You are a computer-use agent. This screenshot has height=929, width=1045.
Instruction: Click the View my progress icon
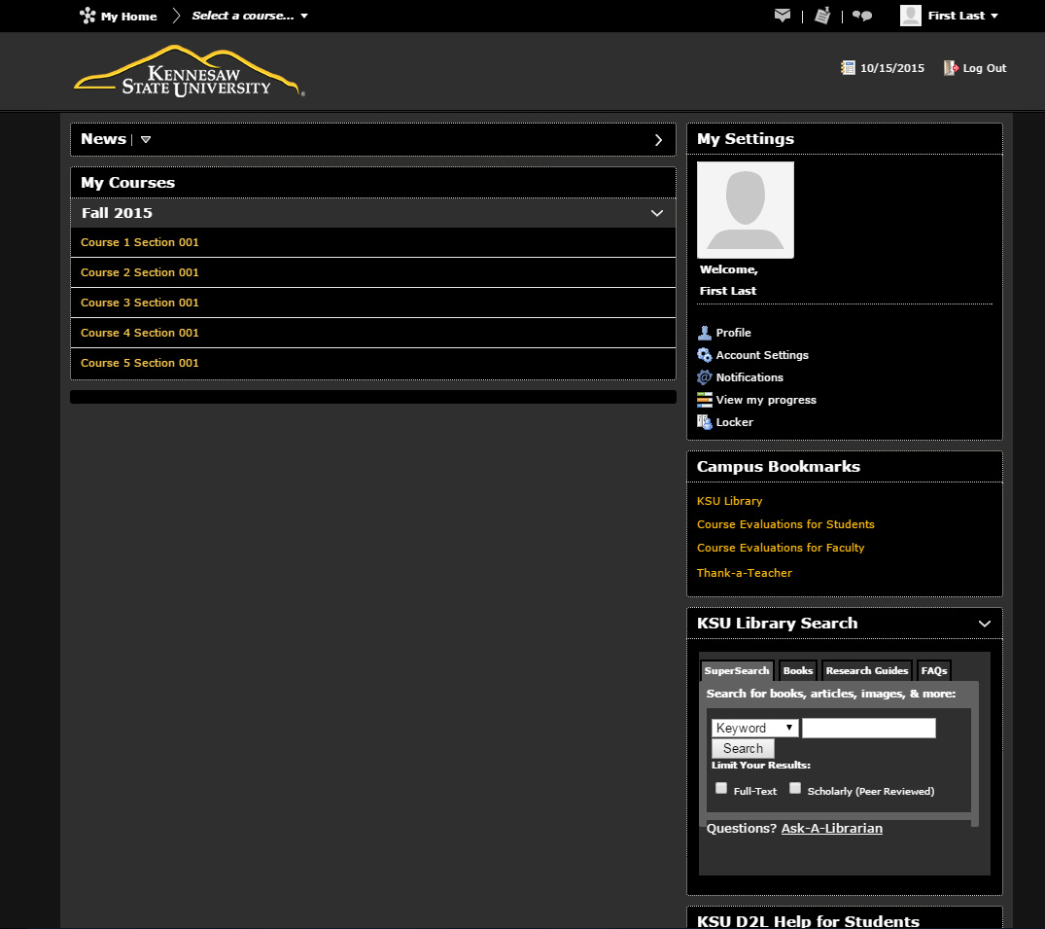(x=704, y=399)
